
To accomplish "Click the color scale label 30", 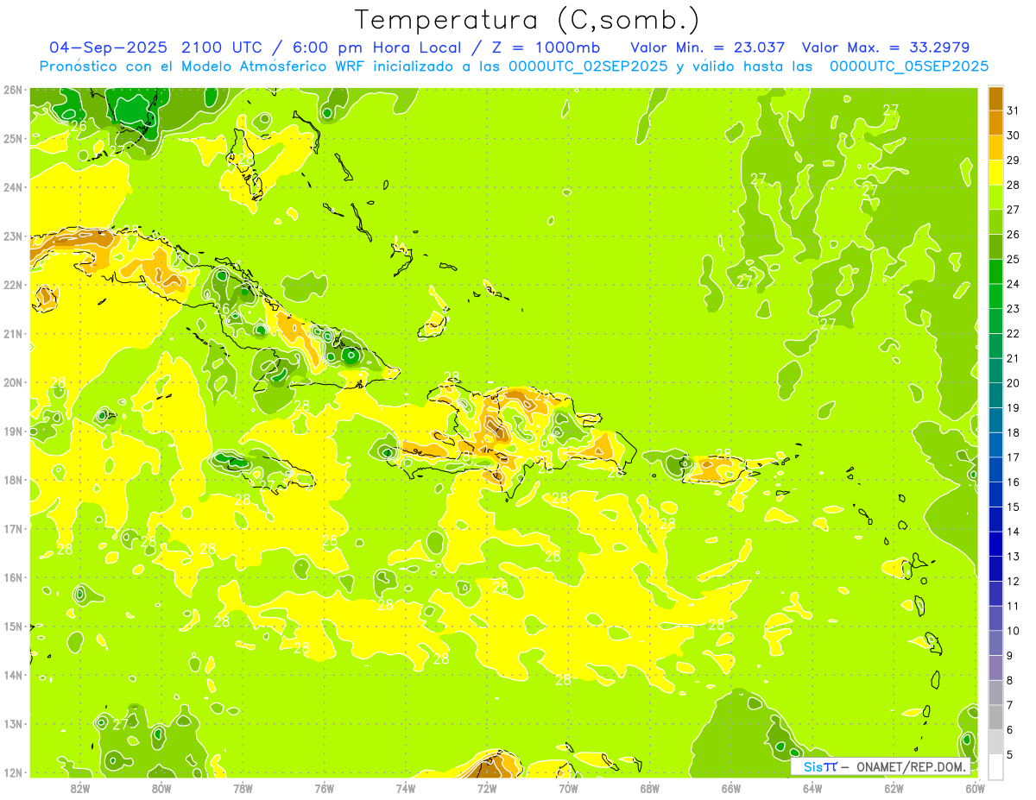I will pos(1013,135).
